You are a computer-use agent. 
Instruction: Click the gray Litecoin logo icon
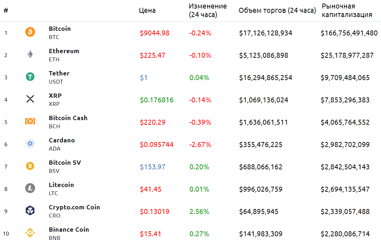30,188
